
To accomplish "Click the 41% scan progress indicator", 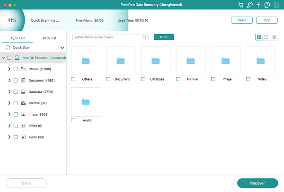I will pos(12,20).
